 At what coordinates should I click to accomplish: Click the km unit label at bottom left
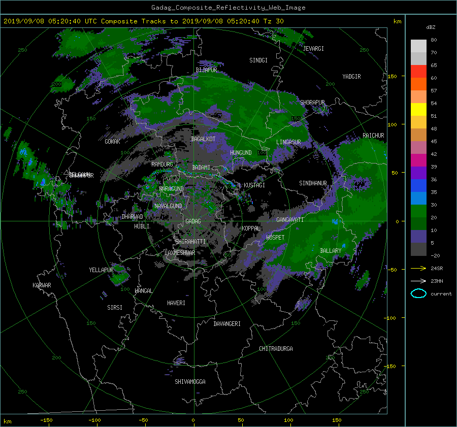[7, 421]
